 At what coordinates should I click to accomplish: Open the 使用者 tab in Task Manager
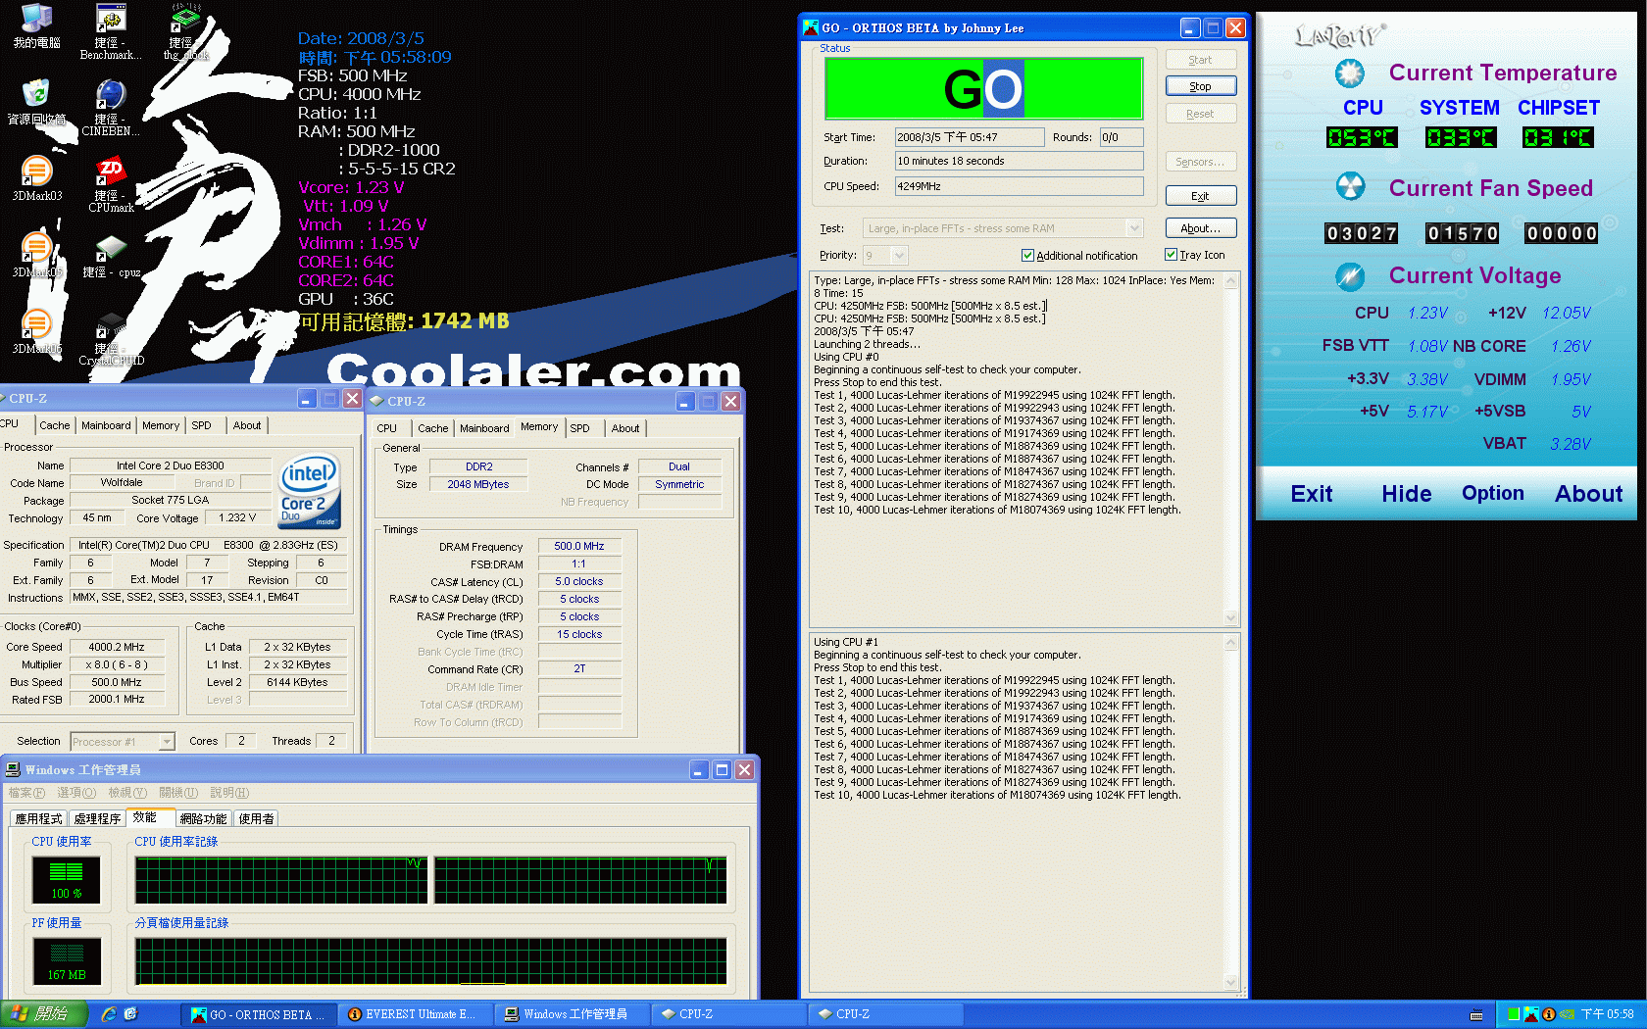[x=256, y=818]
